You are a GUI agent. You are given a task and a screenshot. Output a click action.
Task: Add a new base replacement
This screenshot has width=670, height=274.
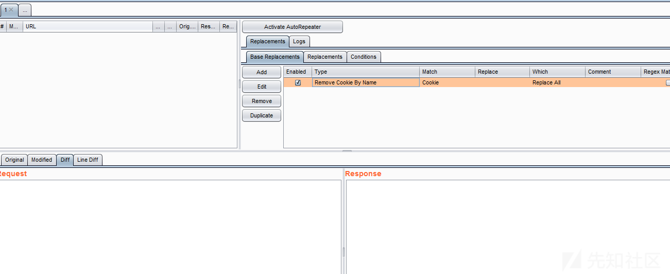pos(262,72)
